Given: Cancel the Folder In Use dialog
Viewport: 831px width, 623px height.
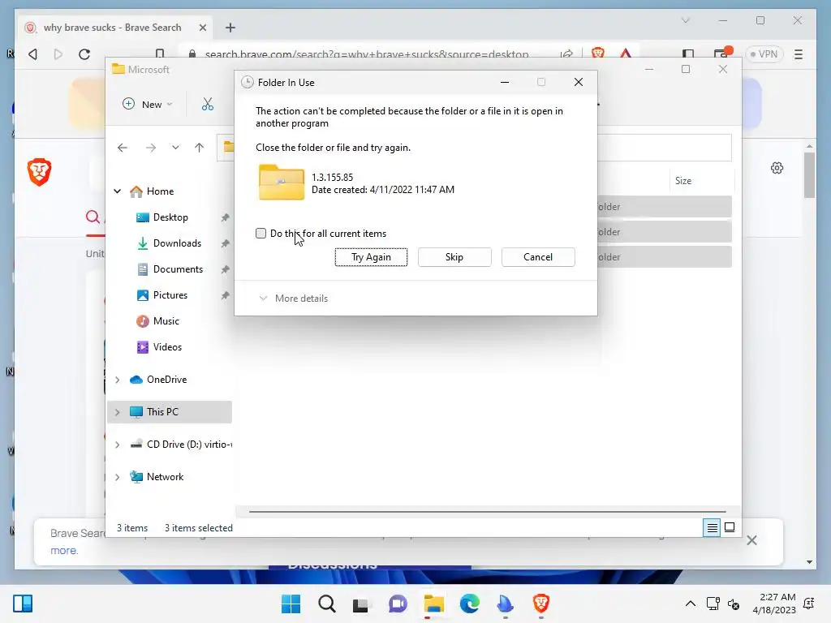Looking at the screenshot, I should 538,257.
